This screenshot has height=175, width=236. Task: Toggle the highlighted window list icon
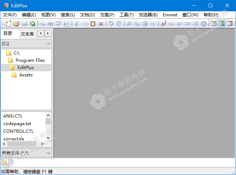click(x=222, y=24)
